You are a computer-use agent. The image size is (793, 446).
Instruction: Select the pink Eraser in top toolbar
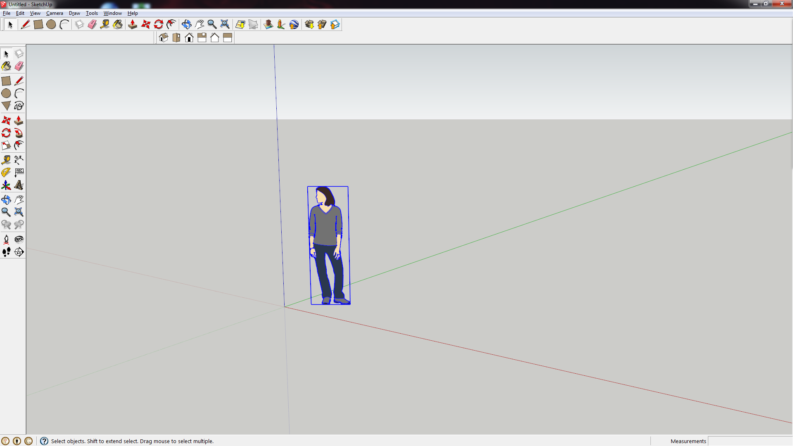pyautogui.click(x=92, y=25)
